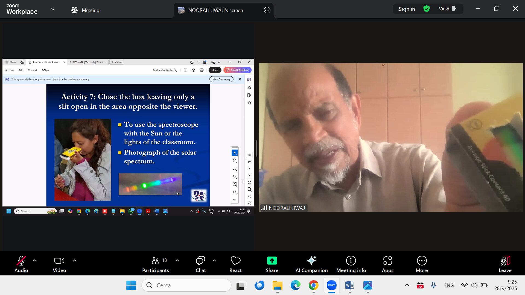Open AI Companion
Viewport: 525px width, 295px height.
tap(311, 264)
